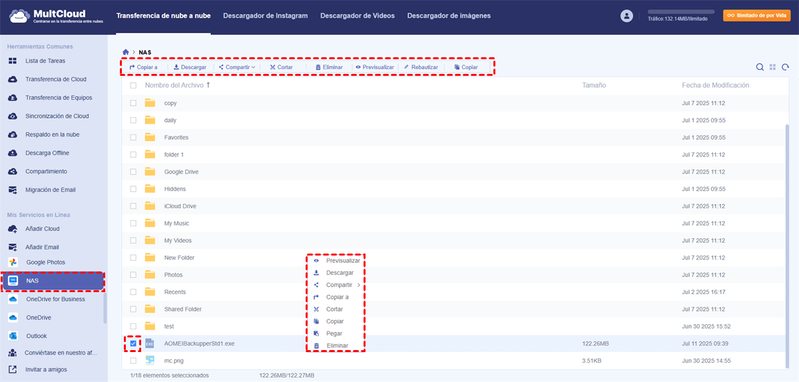Check the mc.png checkbox
Viewport: 799px width, 382px height.
click(133, 361)
